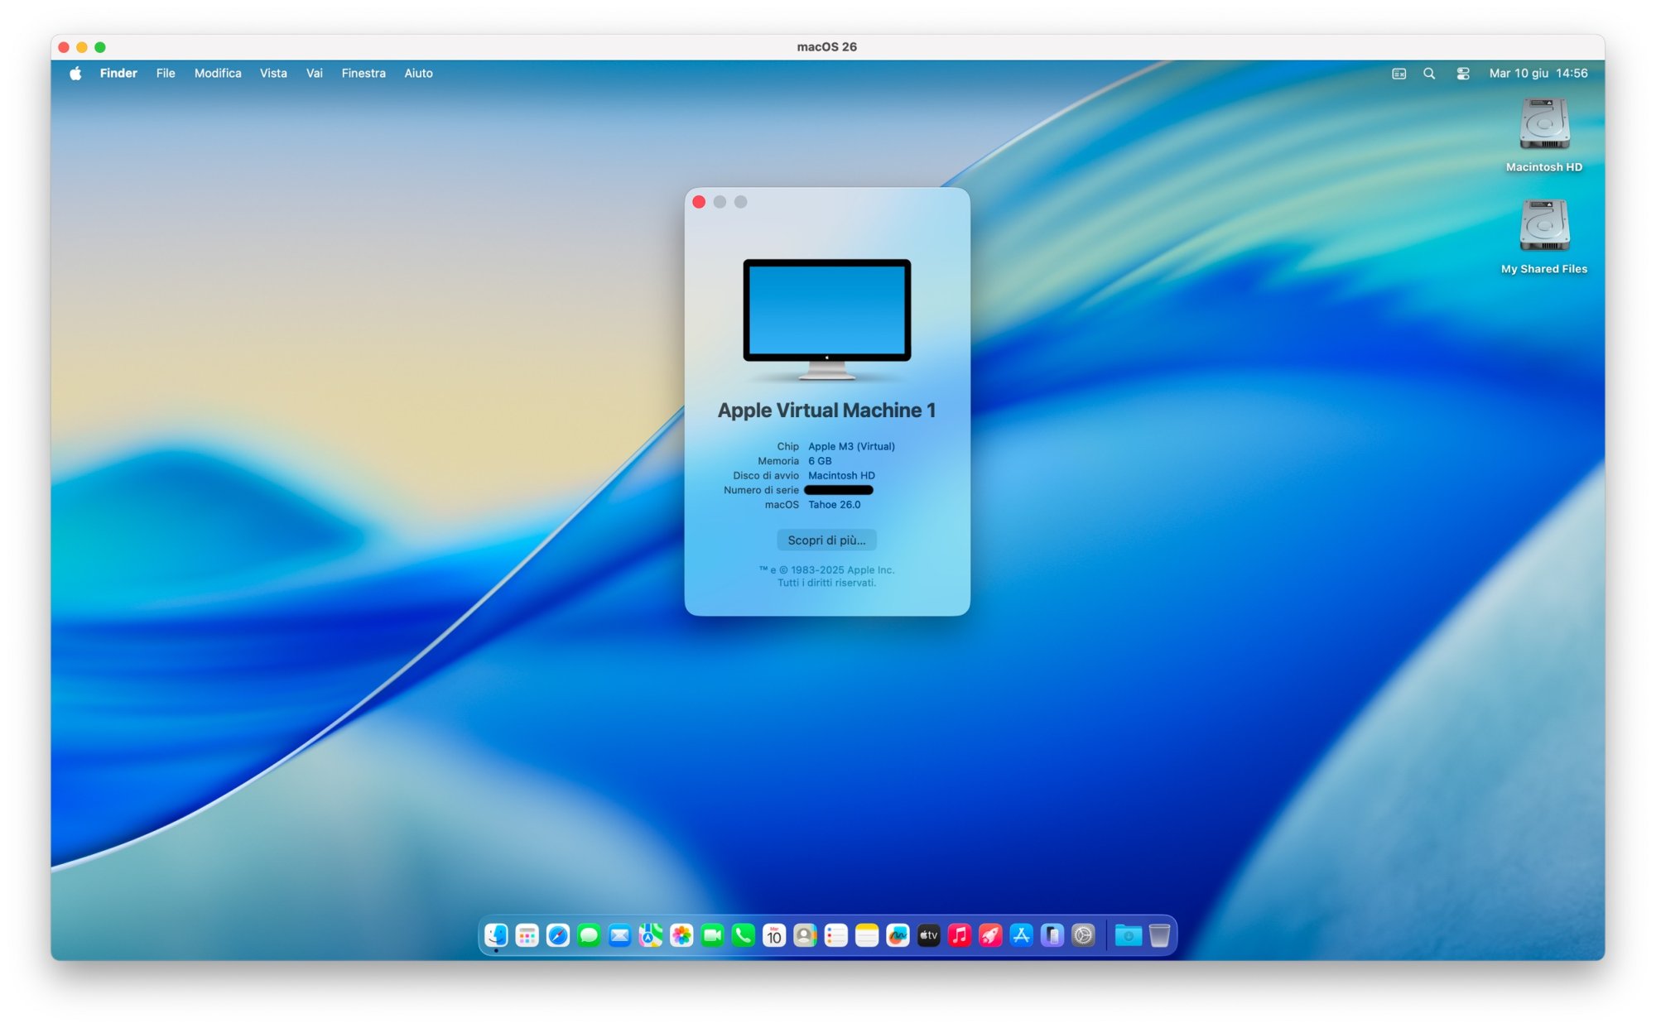Screen dimensions: 1656x1028
Task: Open the input source switcher in menu bar
Action: click(1398, 74)
